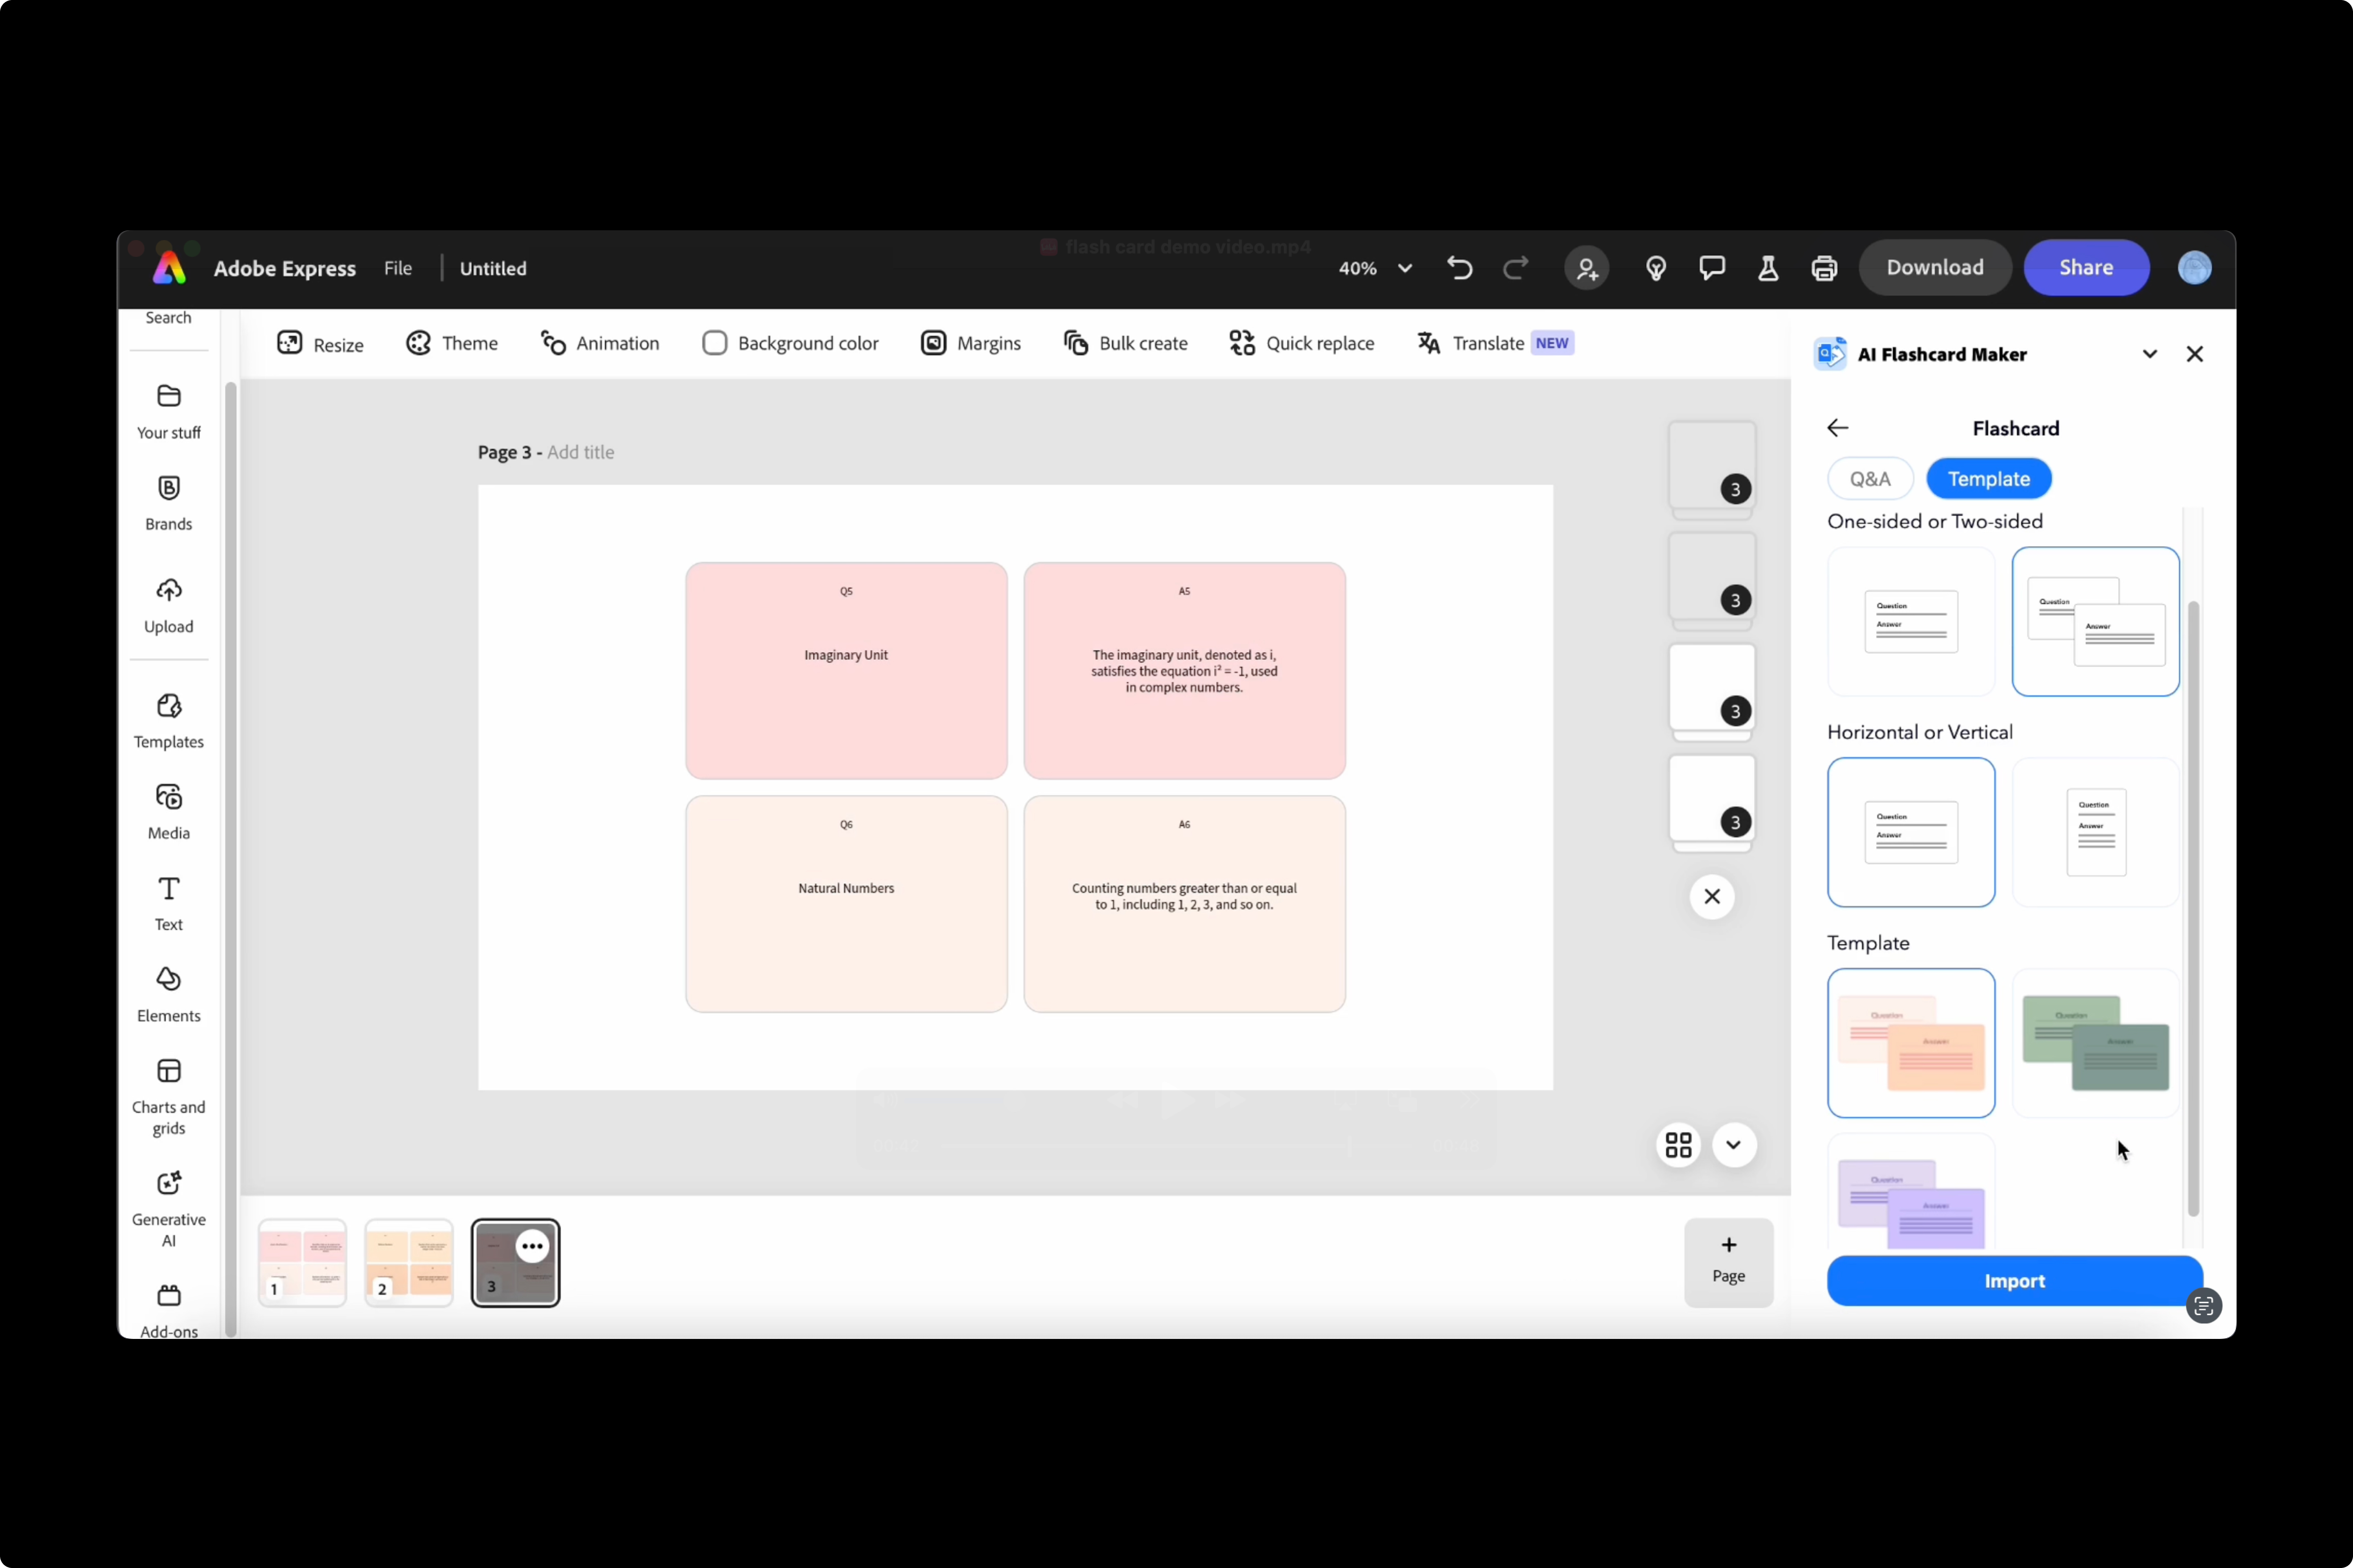
Task: Open the Media panel in sidebar
Action: [168, 811]
